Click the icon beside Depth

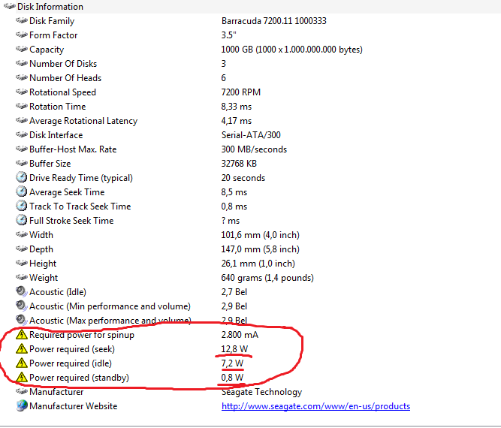tap(22, 249)
